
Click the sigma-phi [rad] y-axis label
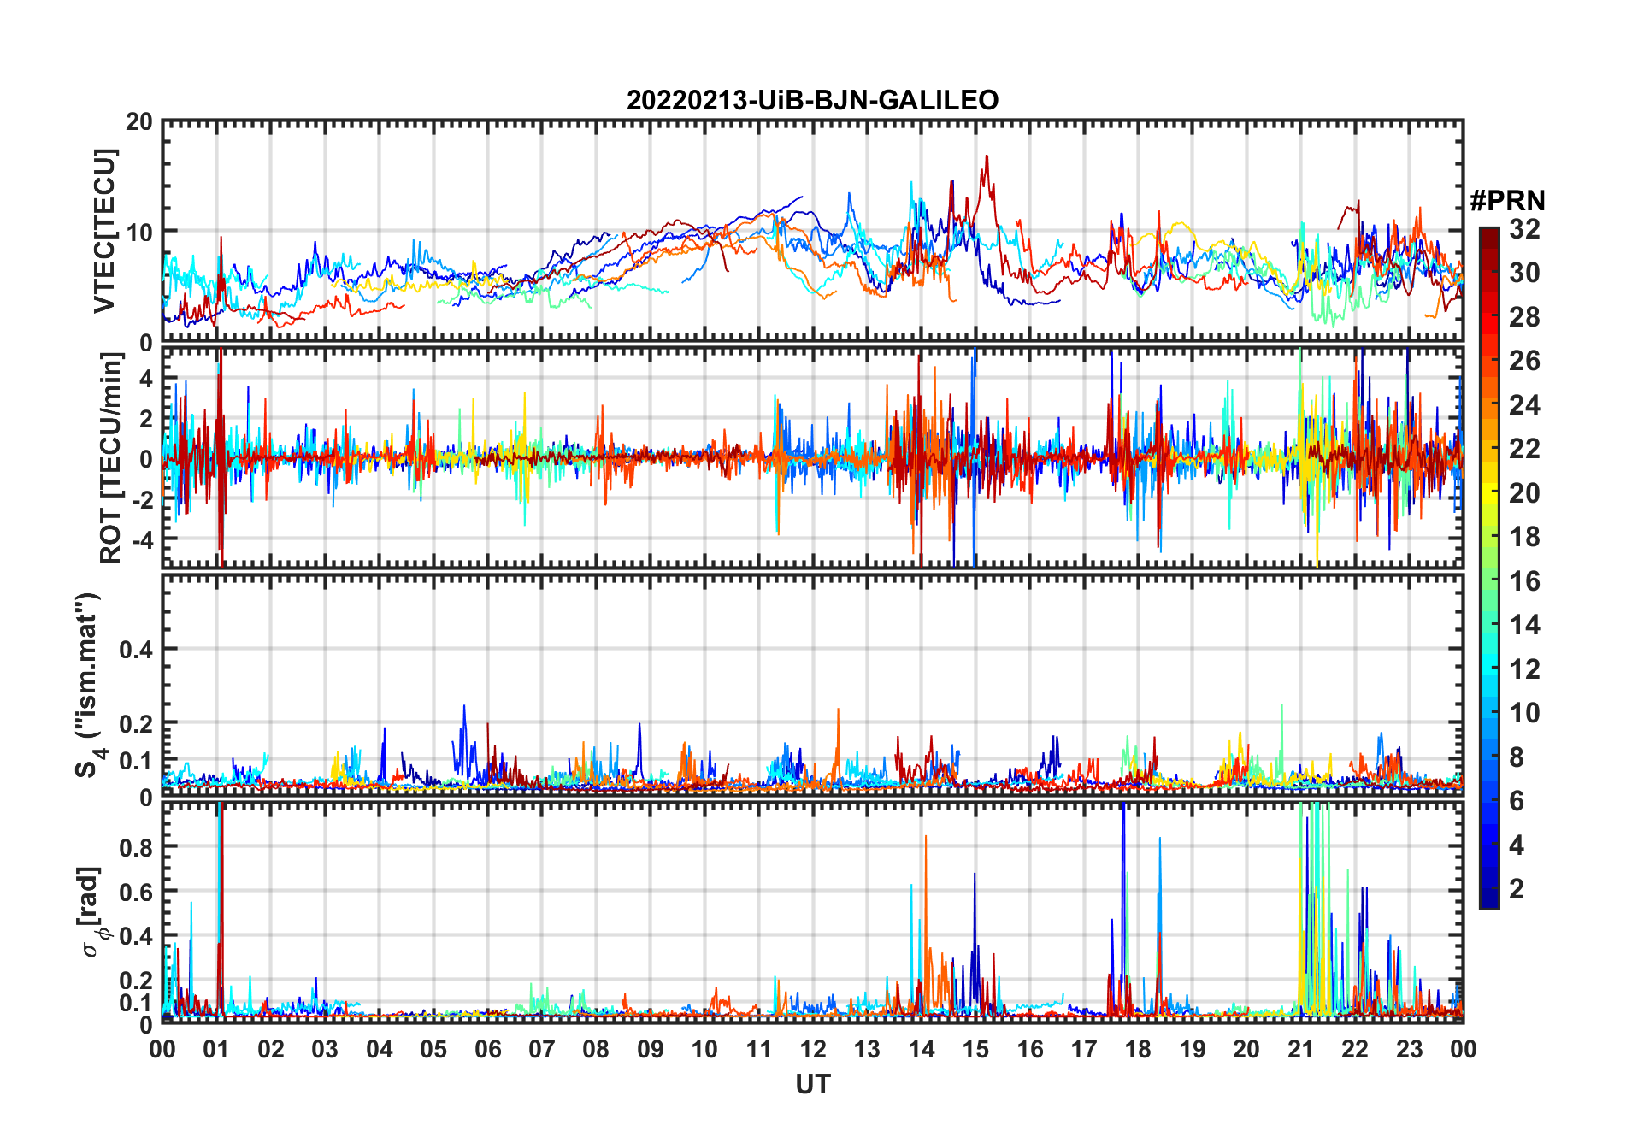[x=90, y=912]
